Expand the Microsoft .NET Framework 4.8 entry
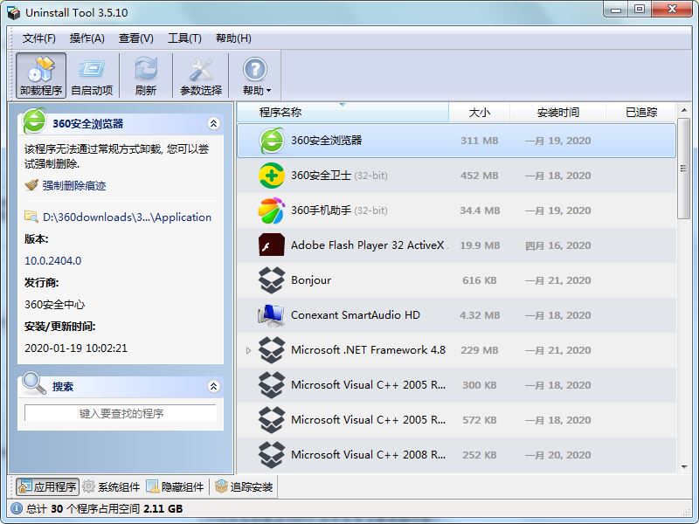 [x=248, y=350]
